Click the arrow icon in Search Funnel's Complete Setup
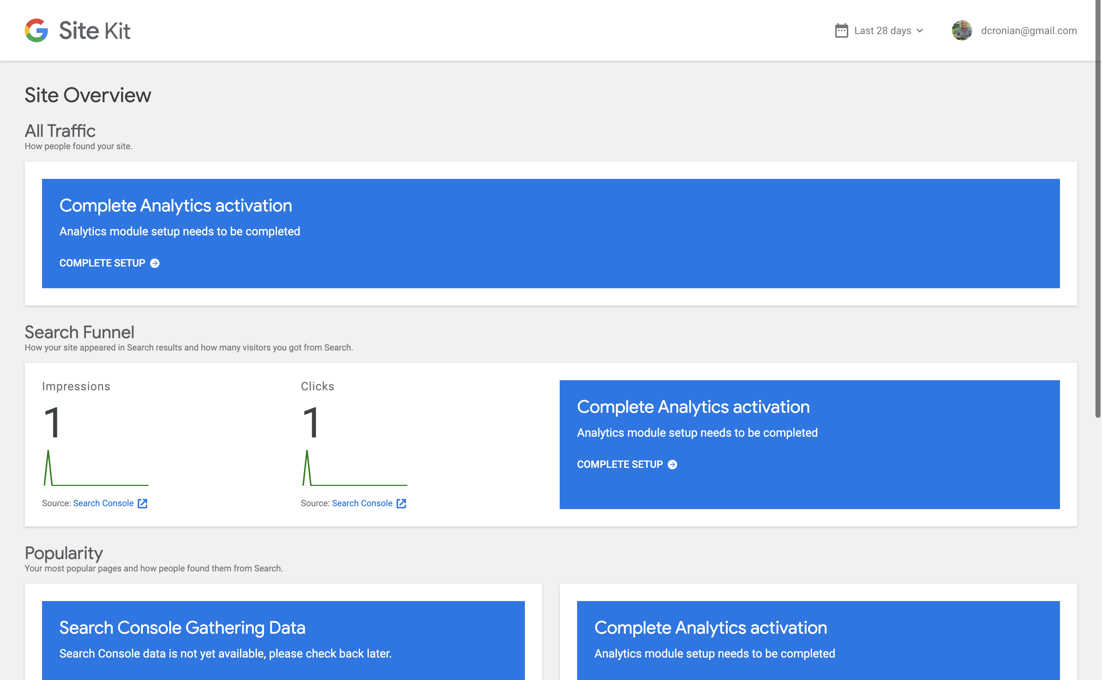 [672, 464]
